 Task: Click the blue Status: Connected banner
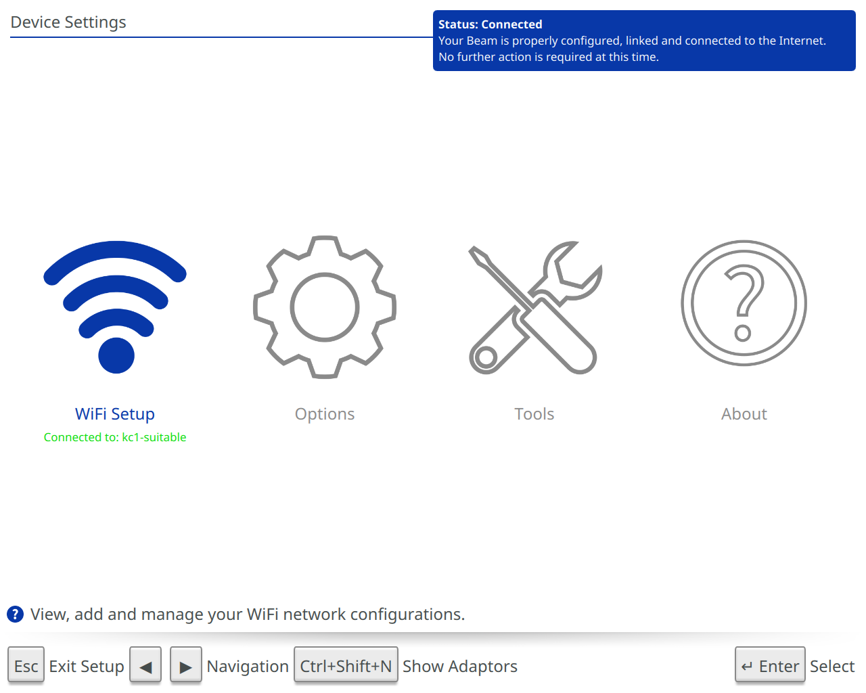pyautogui.click(x=643, y=41)
